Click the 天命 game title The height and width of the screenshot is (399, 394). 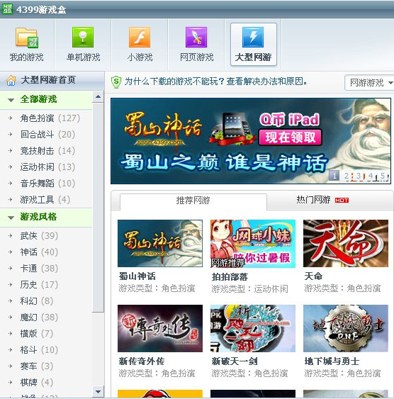click(x=313, y=276)
